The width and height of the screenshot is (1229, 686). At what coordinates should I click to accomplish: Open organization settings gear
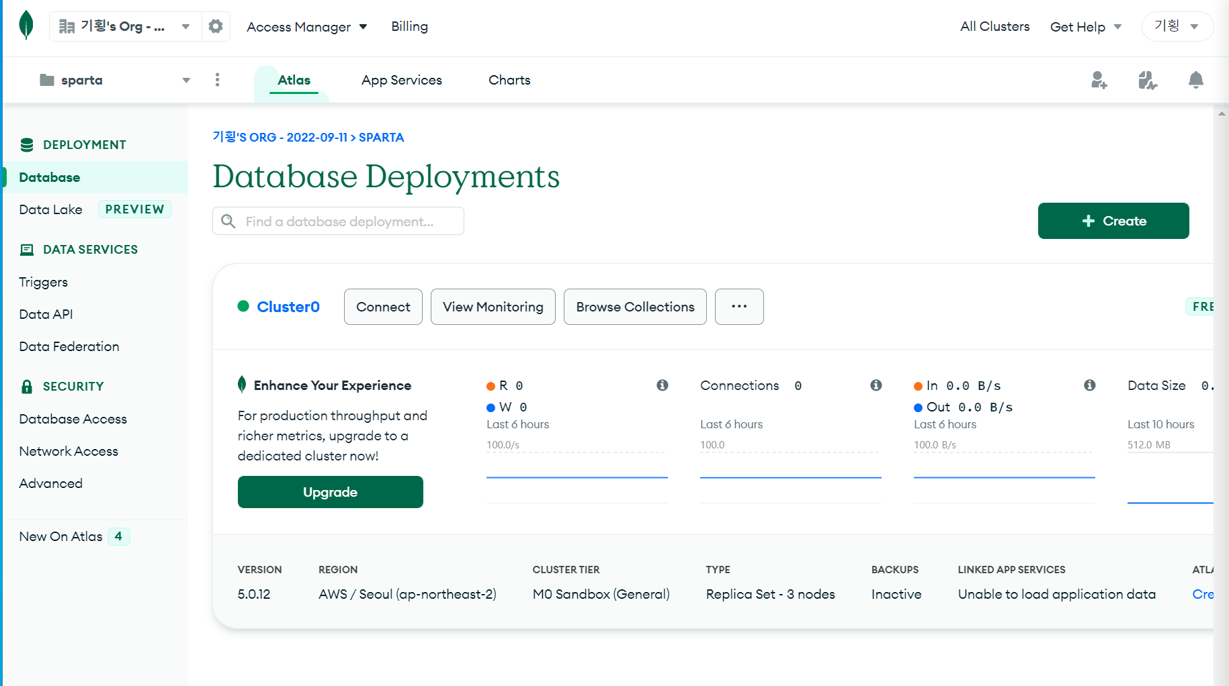[x=216, y=26]
